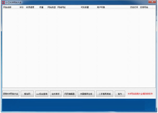The height and width of the screenshot is (113, 158).
Task: Open the 网页编辑器 editor
Action: click(70, 94)
